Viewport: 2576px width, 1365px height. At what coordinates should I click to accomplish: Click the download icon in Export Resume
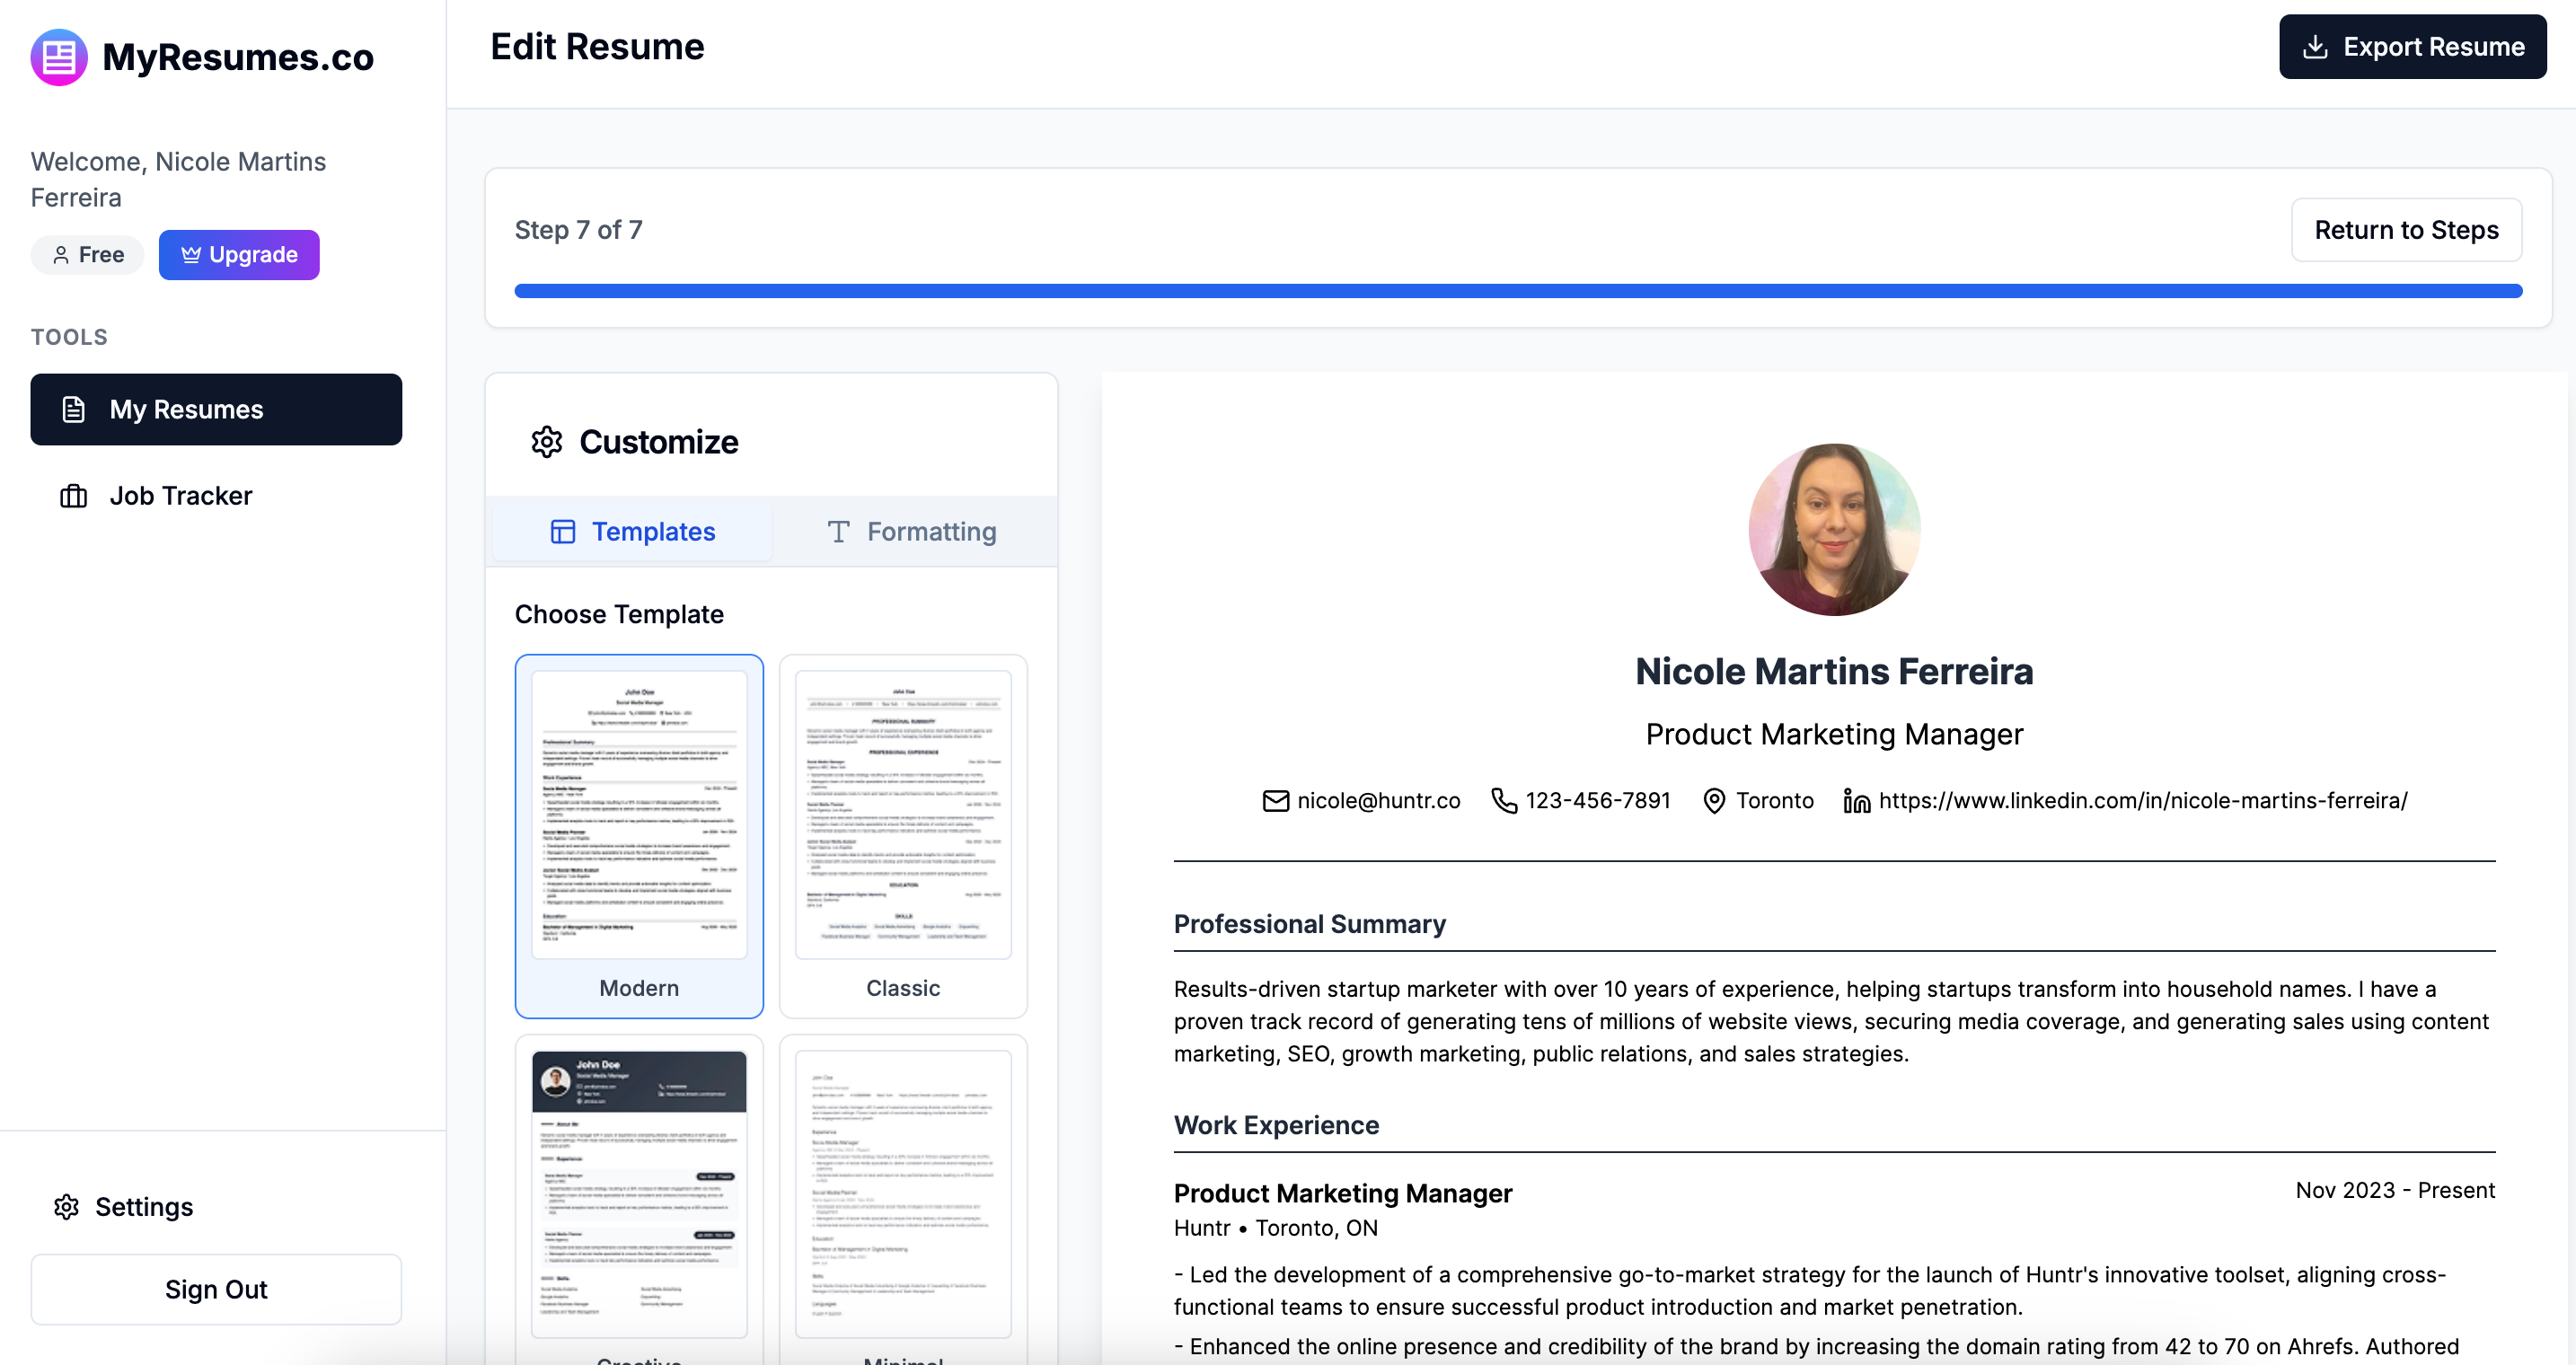click(2315, 47)
